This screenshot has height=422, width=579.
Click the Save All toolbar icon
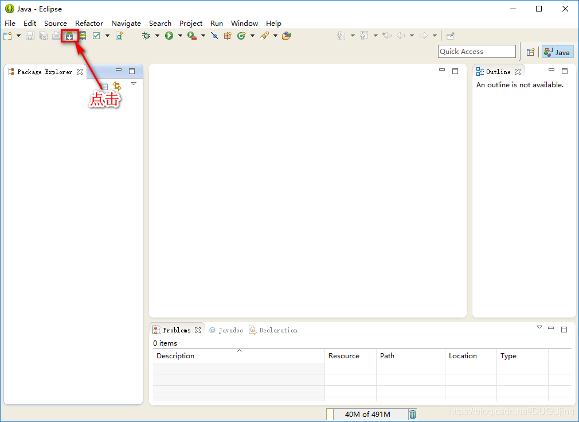click(x=43, y=36)
